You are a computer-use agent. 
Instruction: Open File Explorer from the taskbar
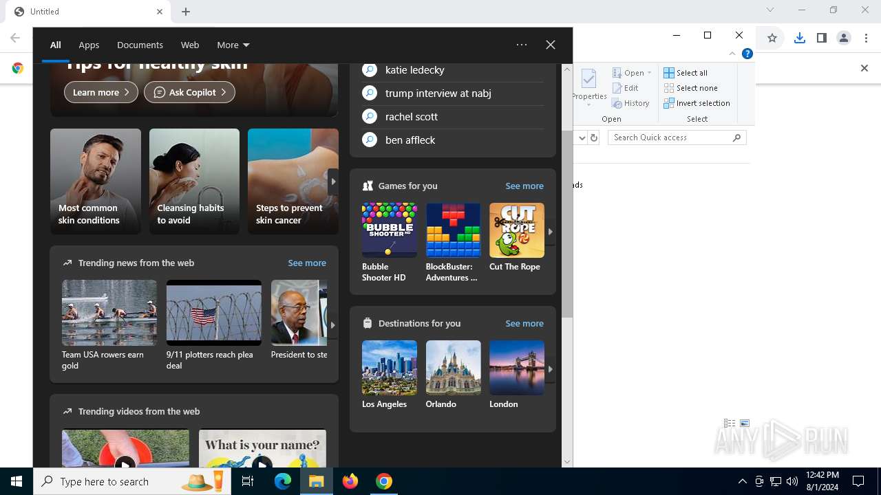[x=317, y=481]
